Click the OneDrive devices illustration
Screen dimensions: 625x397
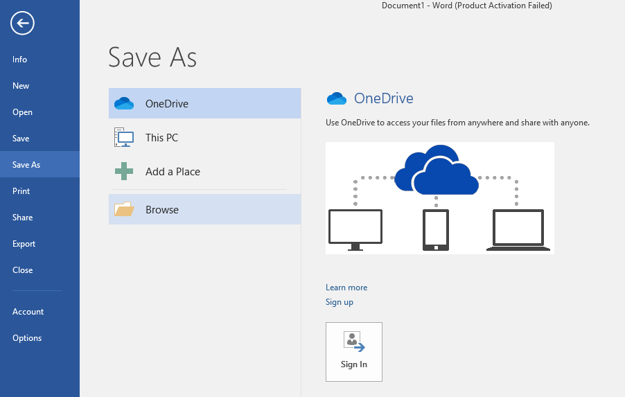point(440,198)
